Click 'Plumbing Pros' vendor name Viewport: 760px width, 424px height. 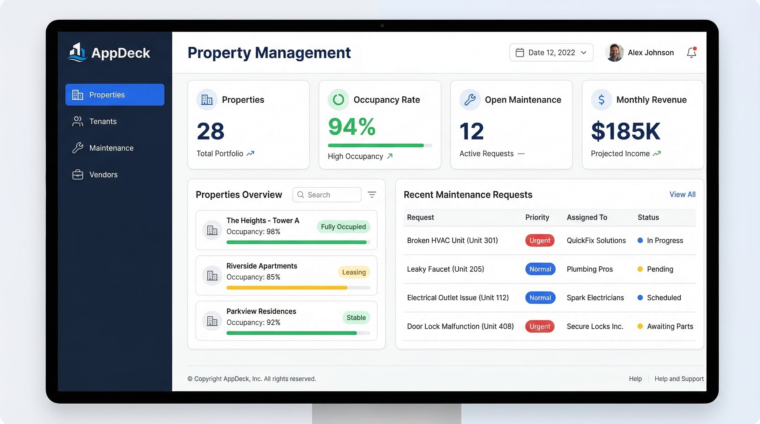(x=590, y=269)
